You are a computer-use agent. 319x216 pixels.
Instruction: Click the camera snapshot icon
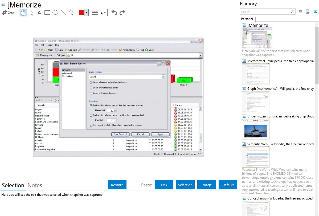[300, 11]
